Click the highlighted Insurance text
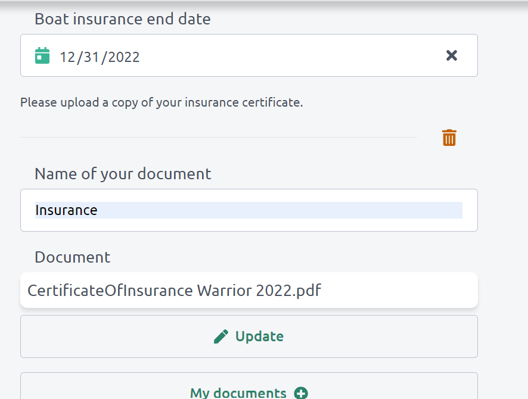This screenshot has width=528, height=399. (x=66, y=210)
